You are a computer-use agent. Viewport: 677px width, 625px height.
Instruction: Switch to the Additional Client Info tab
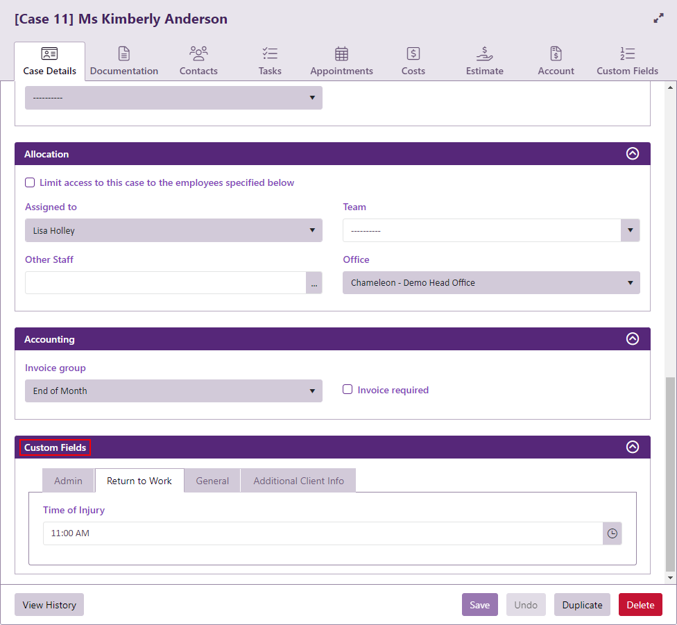(x=298, y=481)
